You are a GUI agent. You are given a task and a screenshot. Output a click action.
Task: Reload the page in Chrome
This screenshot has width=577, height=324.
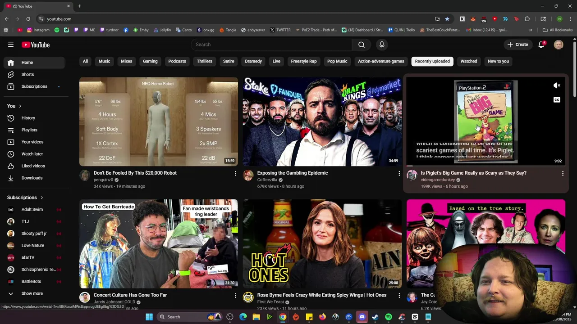point(28,19)
